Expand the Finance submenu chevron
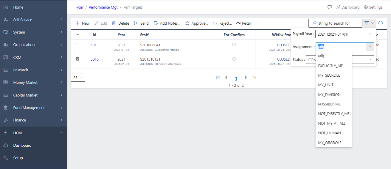This screenshot has height=169, width=391. click(61, 120)
